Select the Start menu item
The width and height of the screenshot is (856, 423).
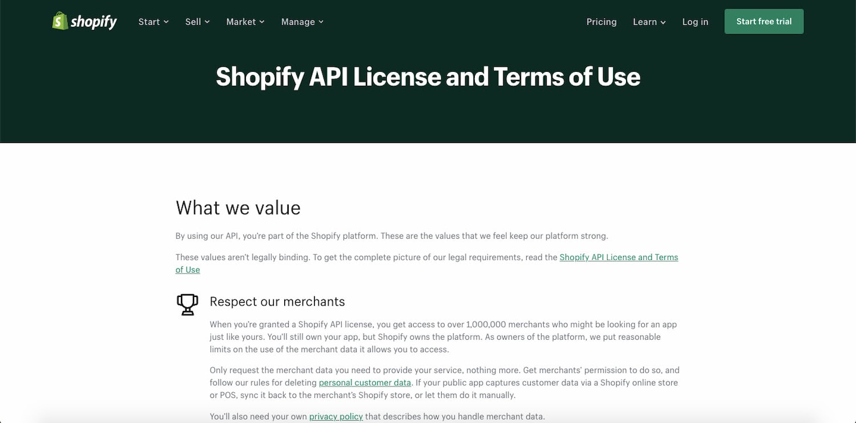coord(148,22)
